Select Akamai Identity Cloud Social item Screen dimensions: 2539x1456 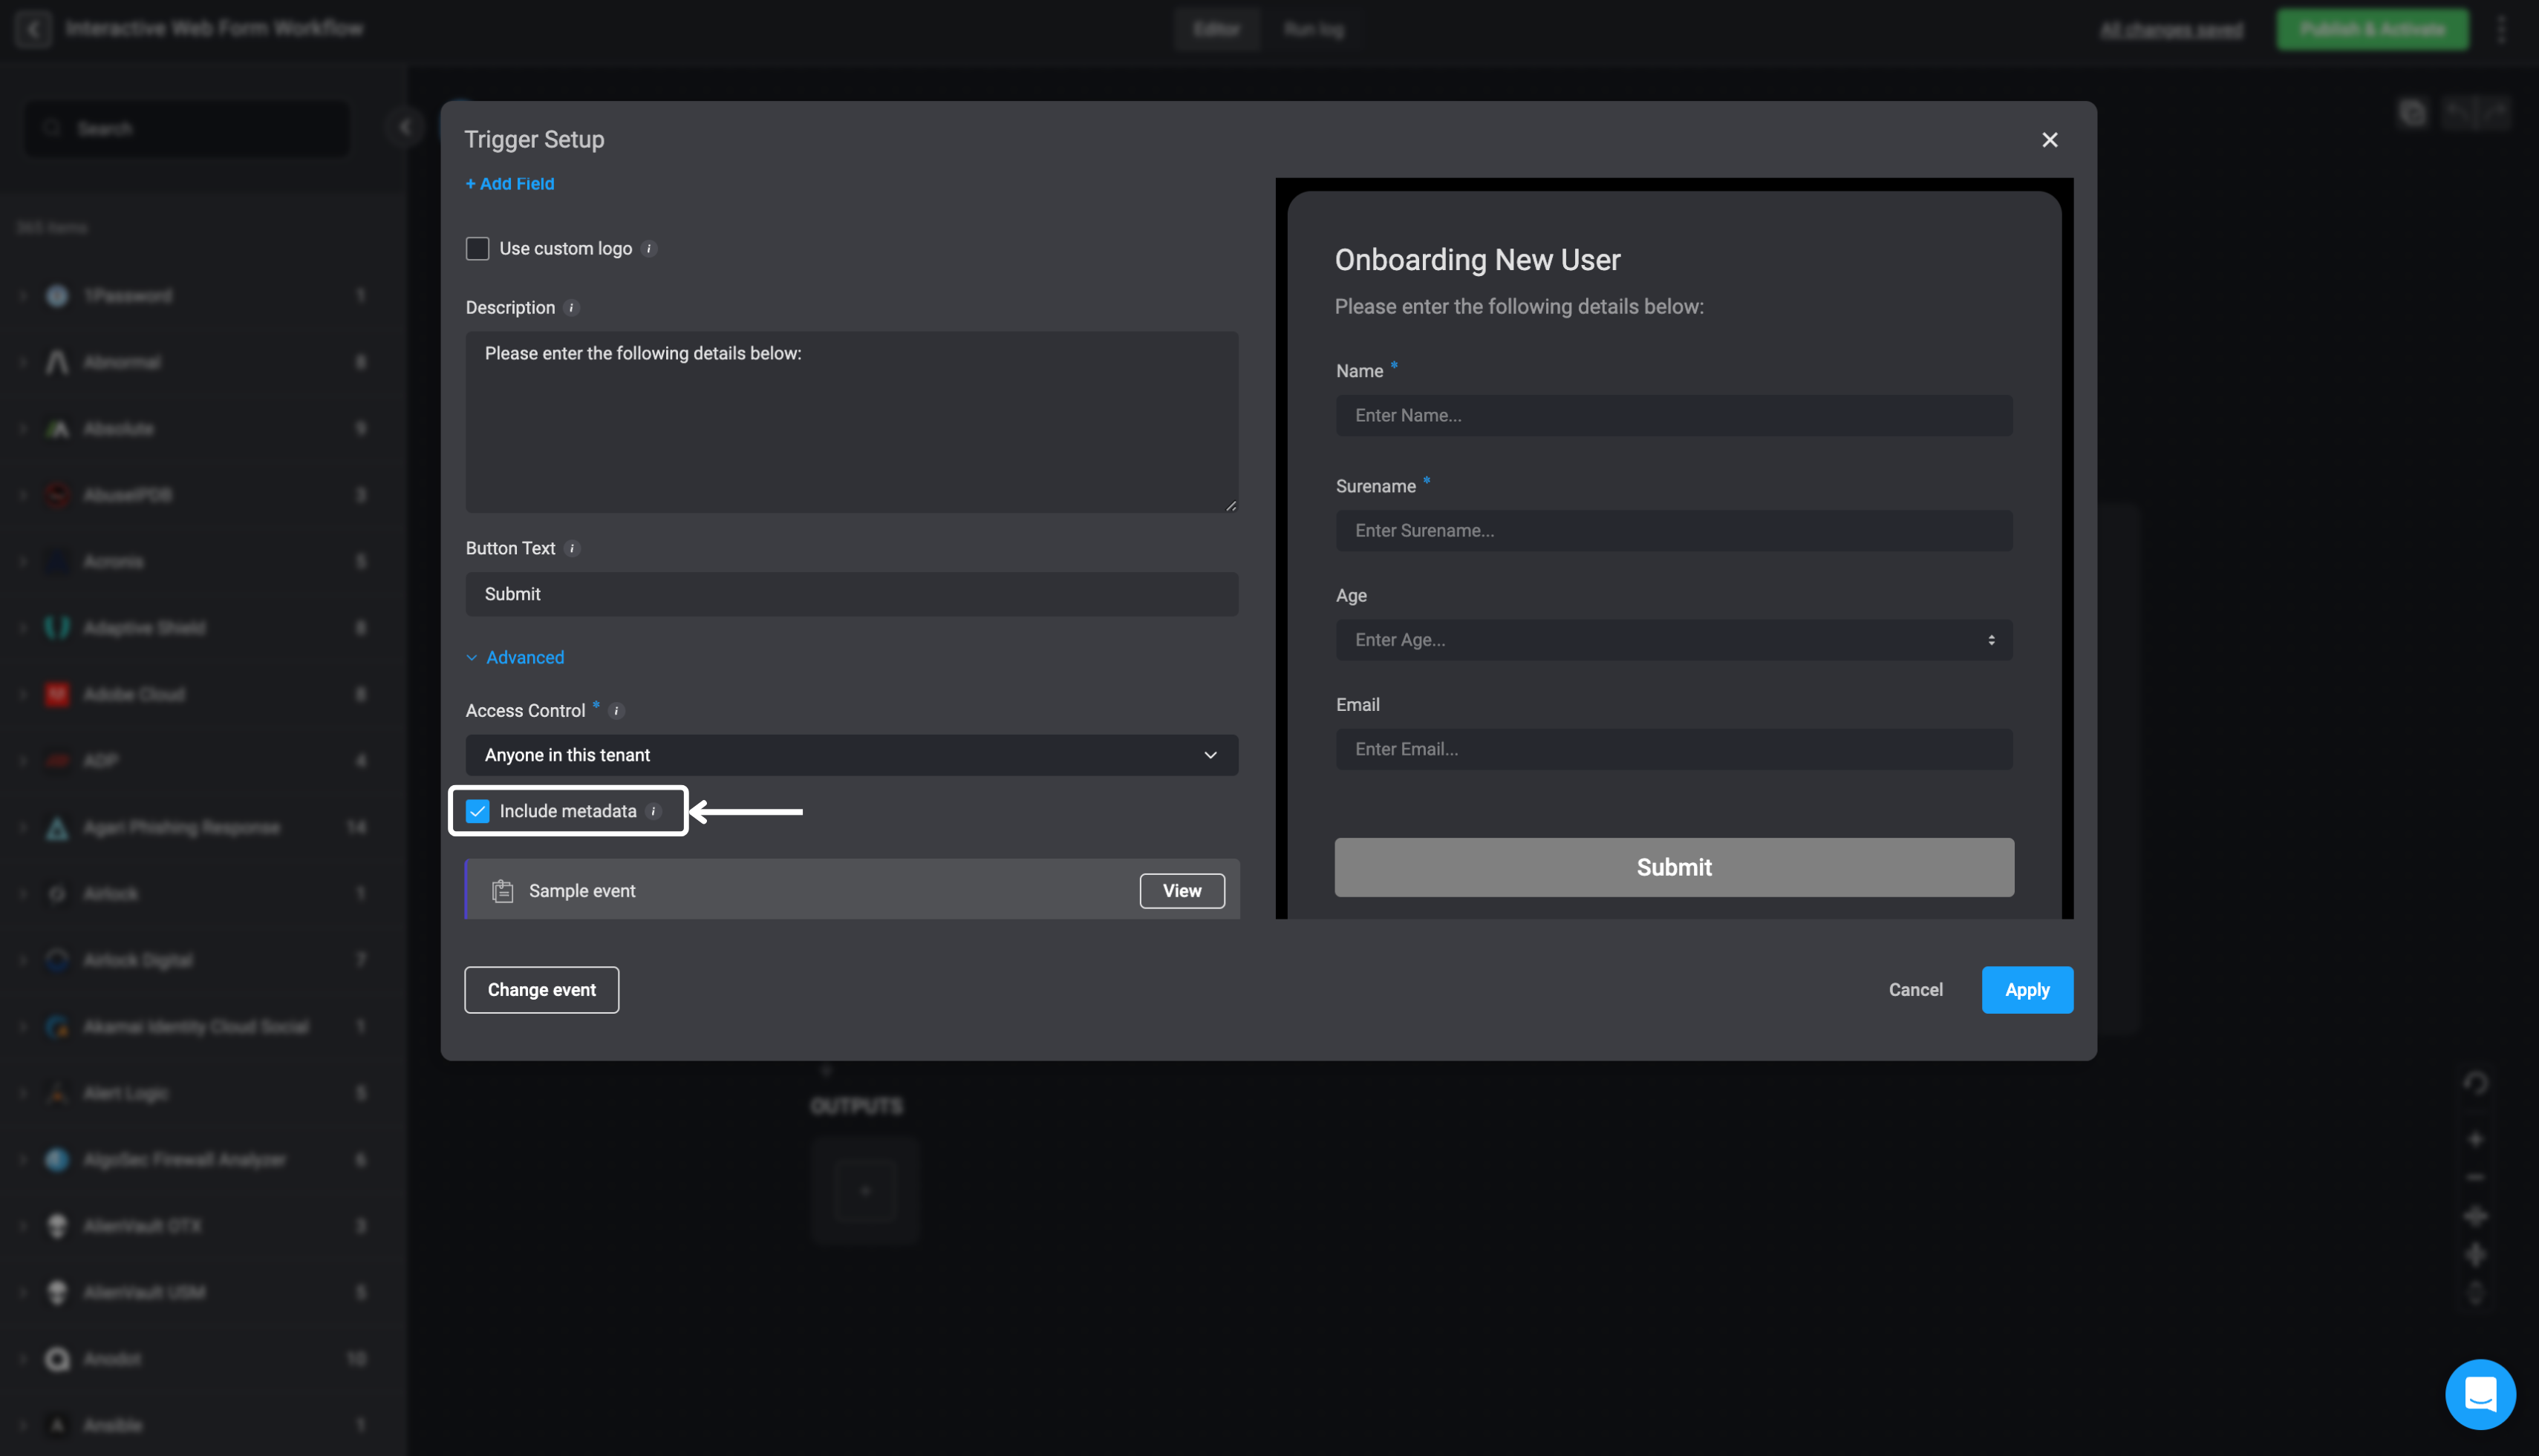203,1027
